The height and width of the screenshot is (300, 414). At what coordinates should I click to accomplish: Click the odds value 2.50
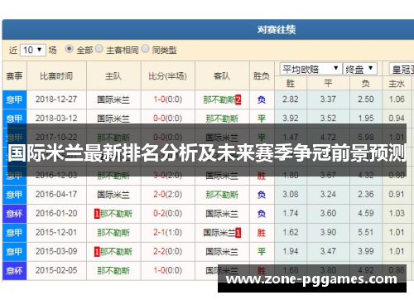point(366,99)
